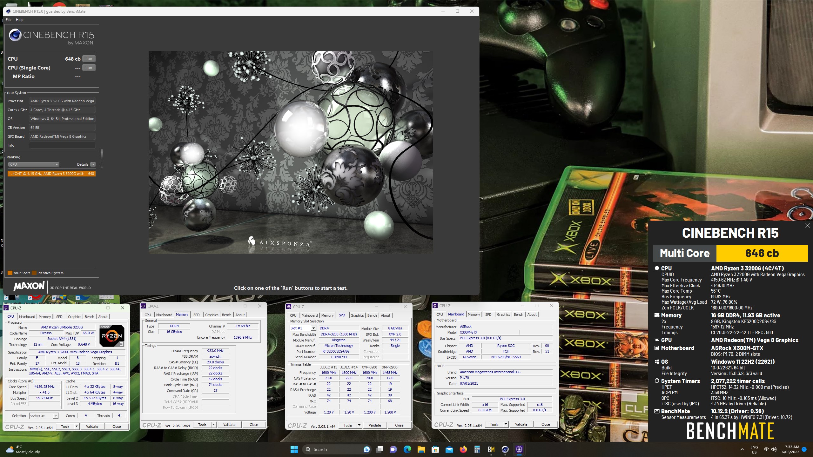This screenshot has width=813, height=457.
Task: Open the Wi-Fi network tray icon
Action: click(766, 449)
